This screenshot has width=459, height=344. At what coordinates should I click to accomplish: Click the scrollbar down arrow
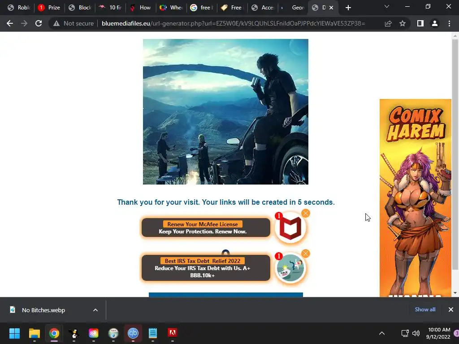455,293
